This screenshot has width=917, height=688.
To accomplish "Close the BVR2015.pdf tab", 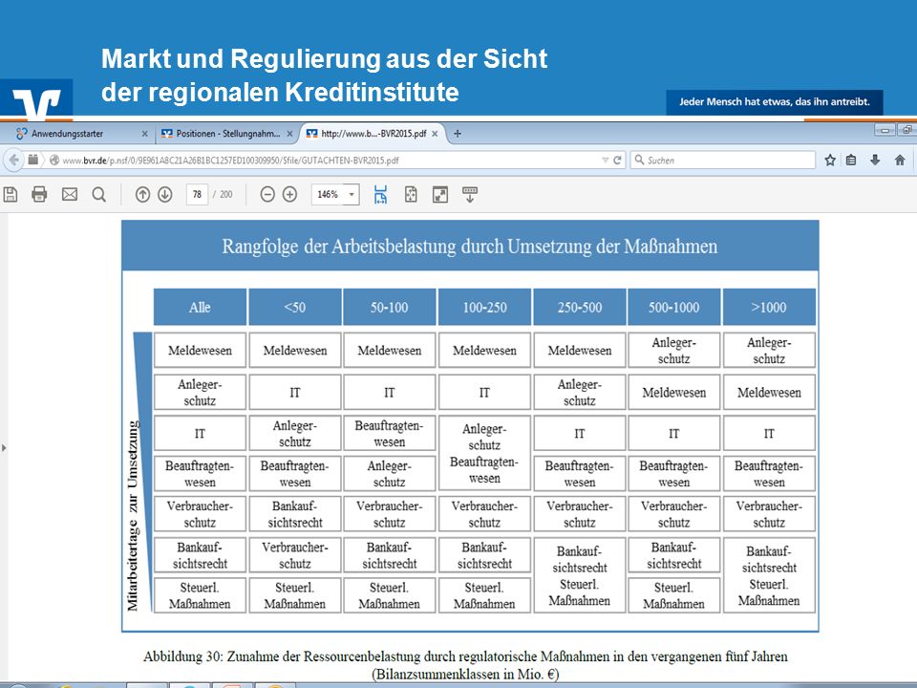I will click(x=435, y=134).
